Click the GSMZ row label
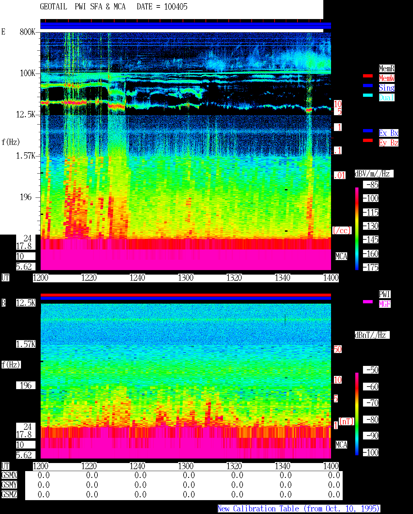The image size is (413, 514). pos(9,494)
